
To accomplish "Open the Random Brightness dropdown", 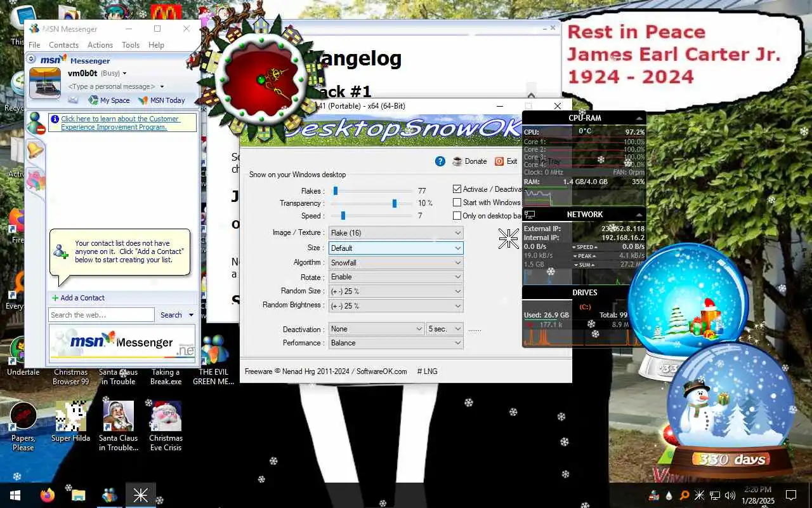I will coord(396,306).
